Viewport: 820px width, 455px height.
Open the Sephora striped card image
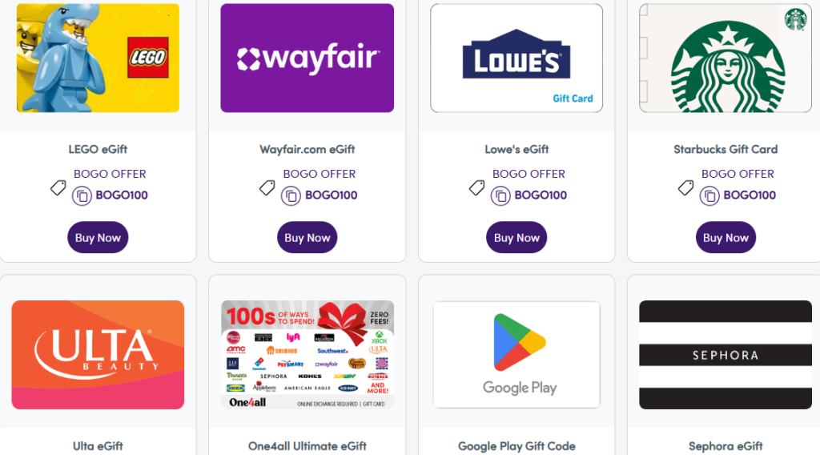click(x=726, y=355)
